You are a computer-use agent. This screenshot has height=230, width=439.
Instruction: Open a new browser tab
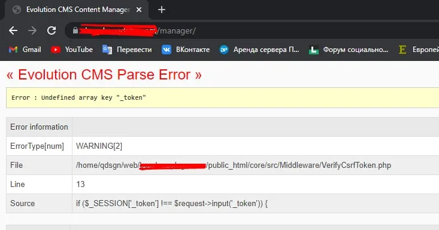click(x=162, y=10)
